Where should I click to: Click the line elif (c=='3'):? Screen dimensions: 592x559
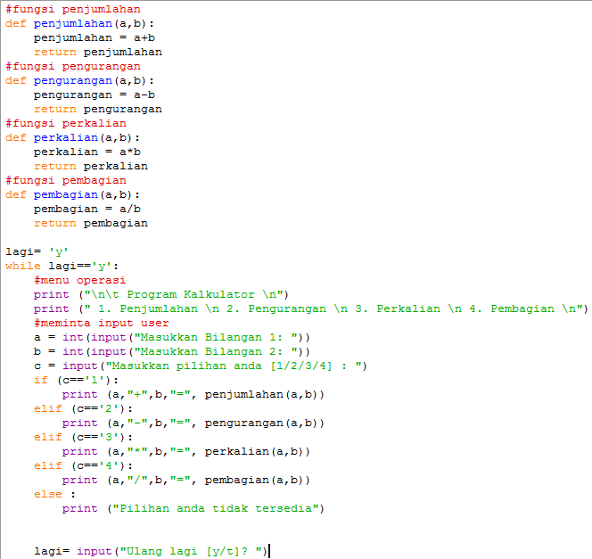(84, 438)
